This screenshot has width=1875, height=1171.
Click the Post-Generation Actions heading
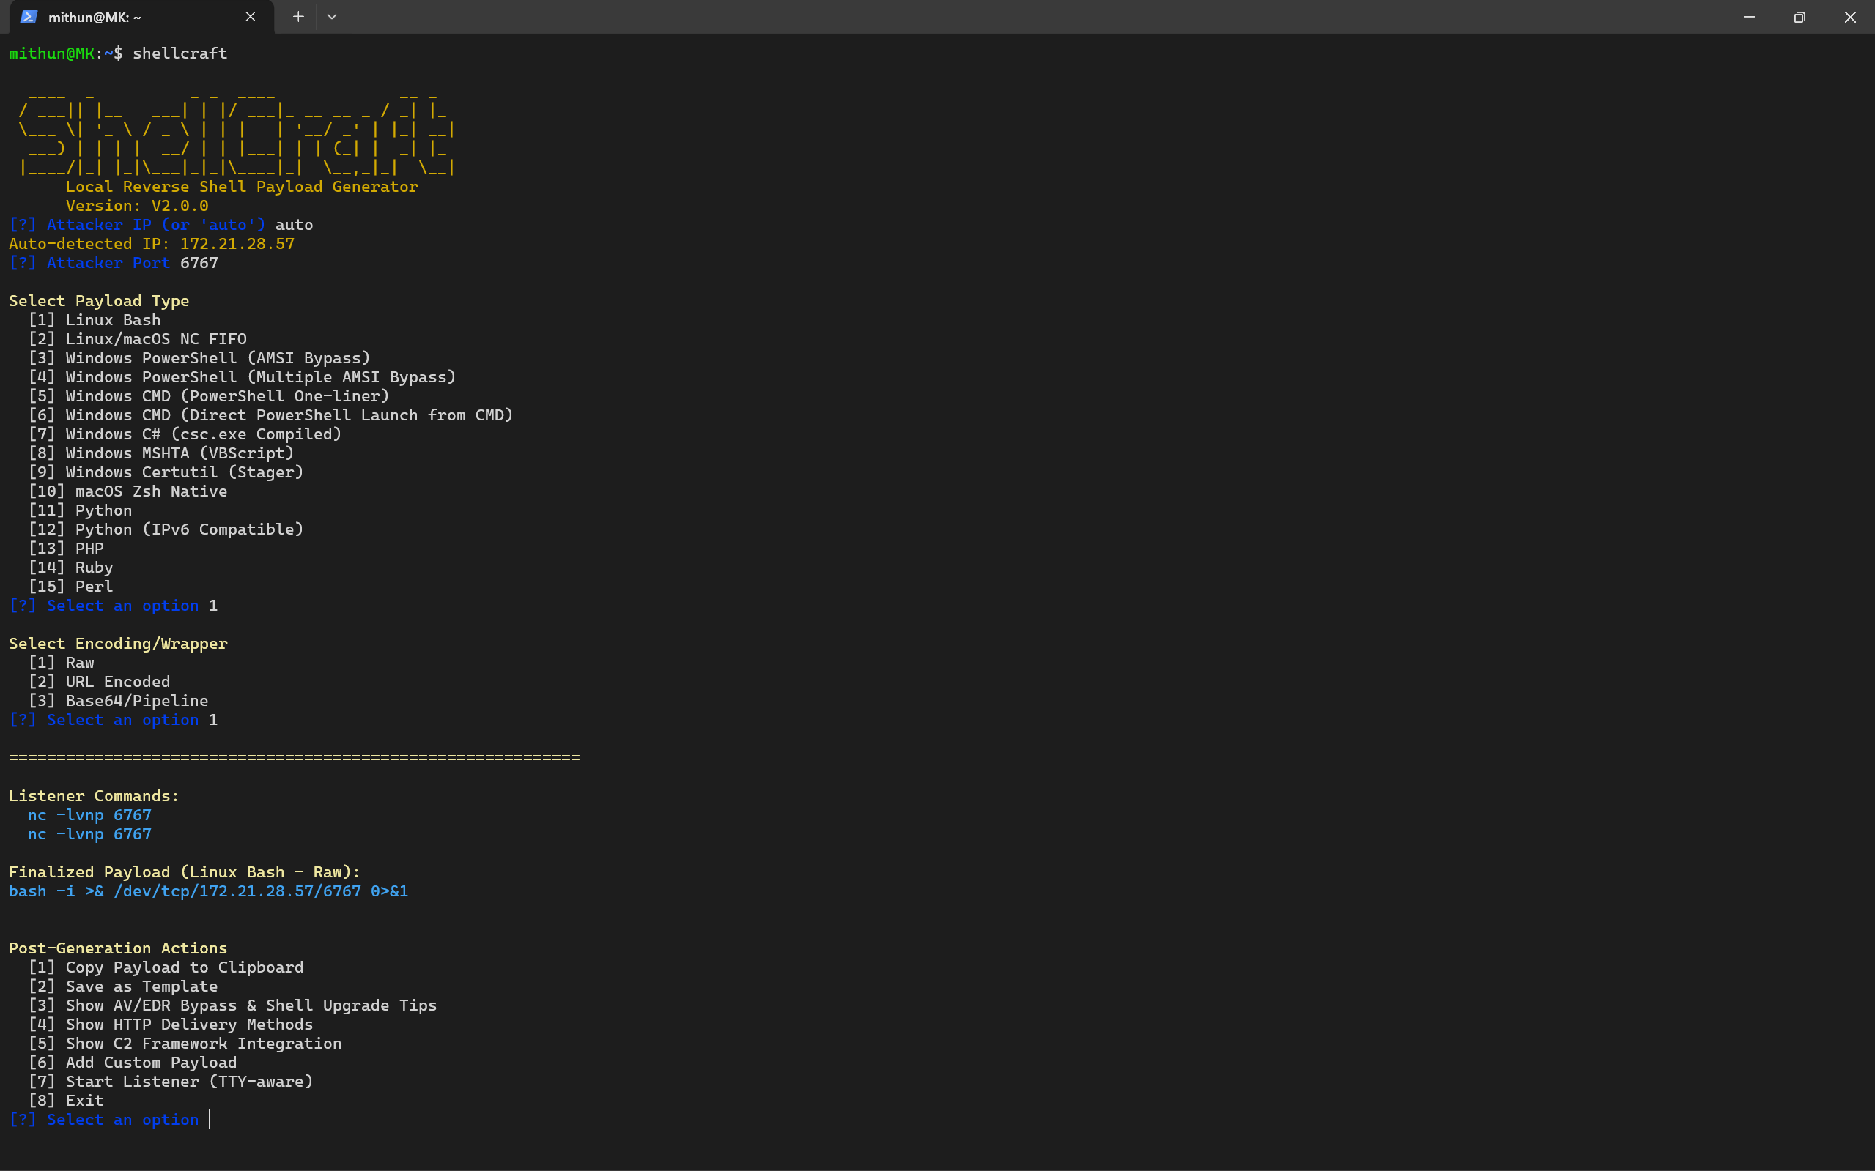(x=119, y=948)
